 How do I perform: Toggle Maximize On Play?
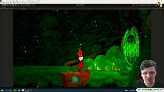click(x=143, y=9)
